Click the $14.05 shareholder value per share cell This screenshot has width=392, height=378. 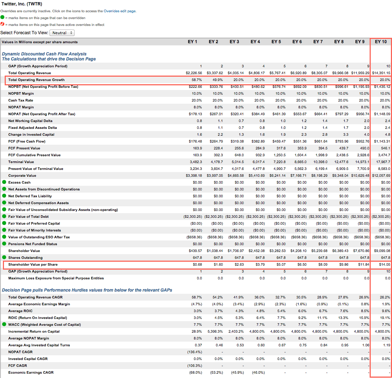384,265
